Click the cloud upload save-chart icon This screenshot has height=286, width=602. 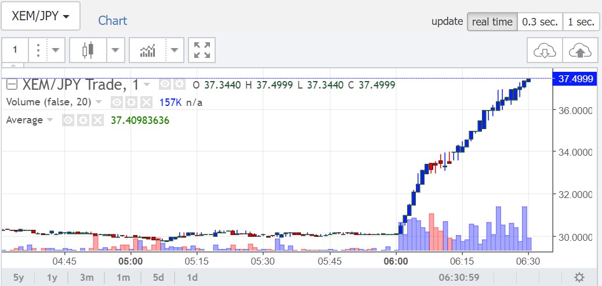point(580,50)
